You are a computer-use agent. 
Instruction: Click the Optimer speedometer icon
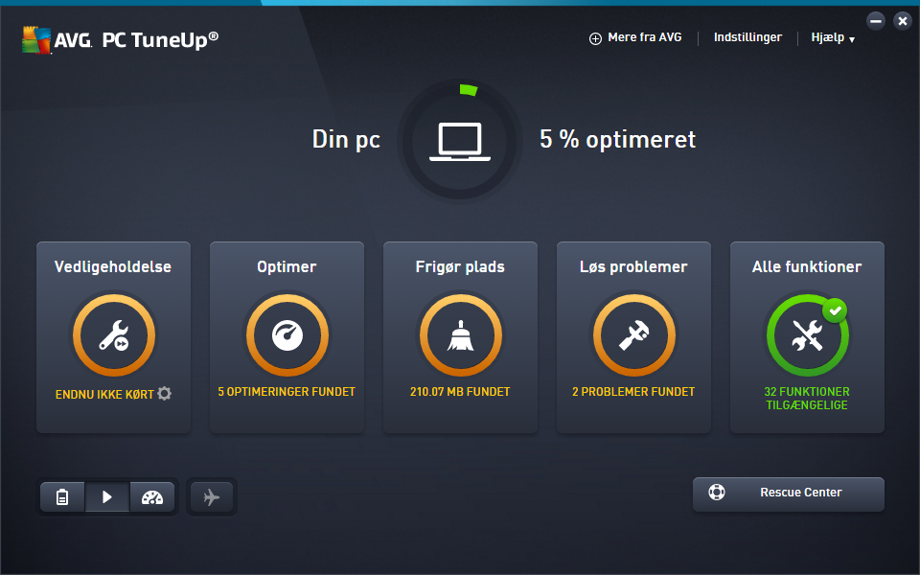coord(287,335)
